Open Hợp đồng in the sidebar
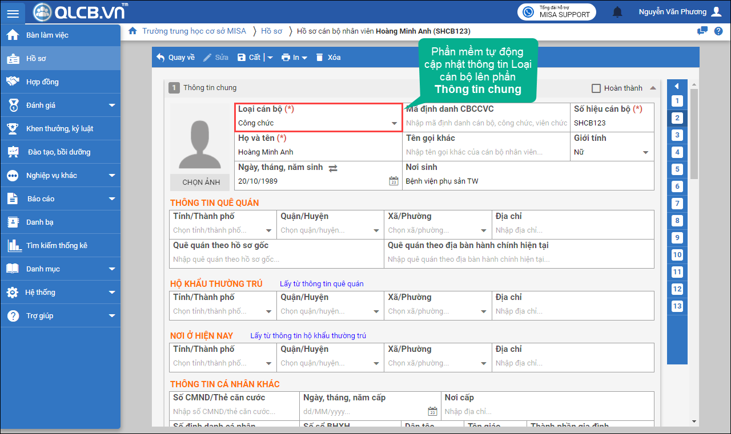731x434 pixels. click(42, 82)
